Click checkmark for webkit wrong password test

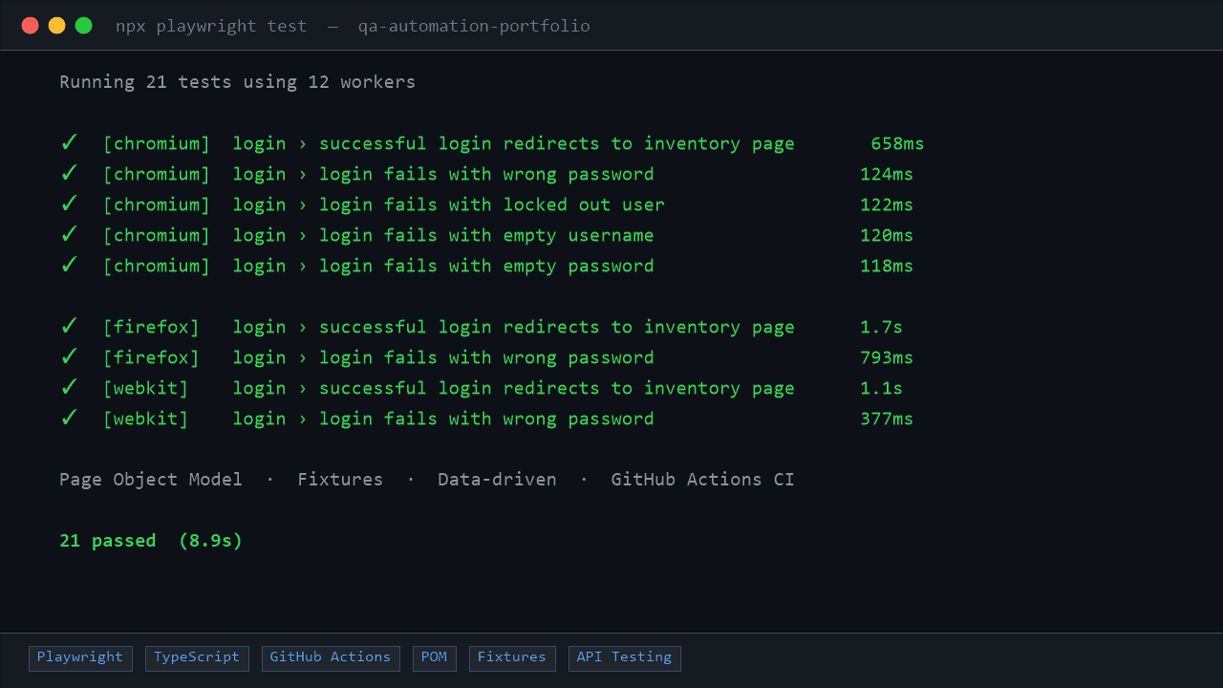click(69, 419)
